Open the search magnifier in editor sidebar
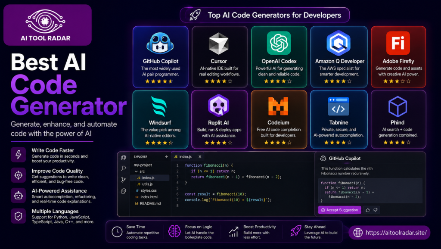 [x=124, y=168]
